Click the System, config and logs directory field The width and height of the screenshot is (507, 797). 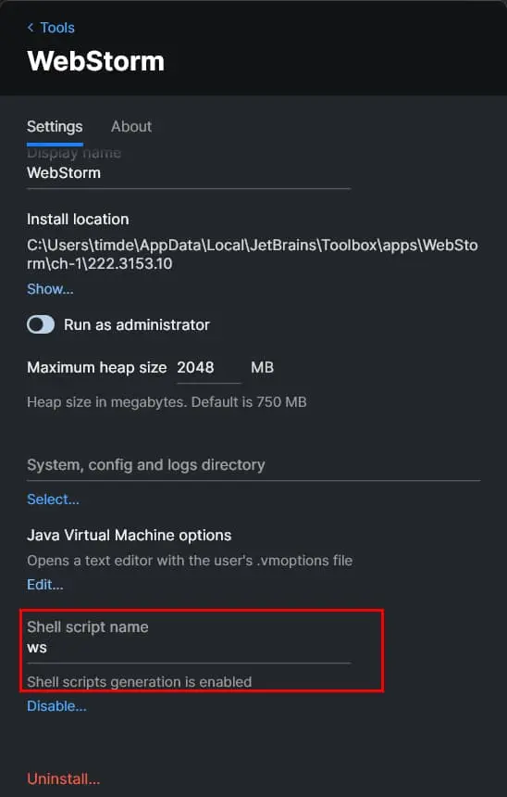coord(253,465)
